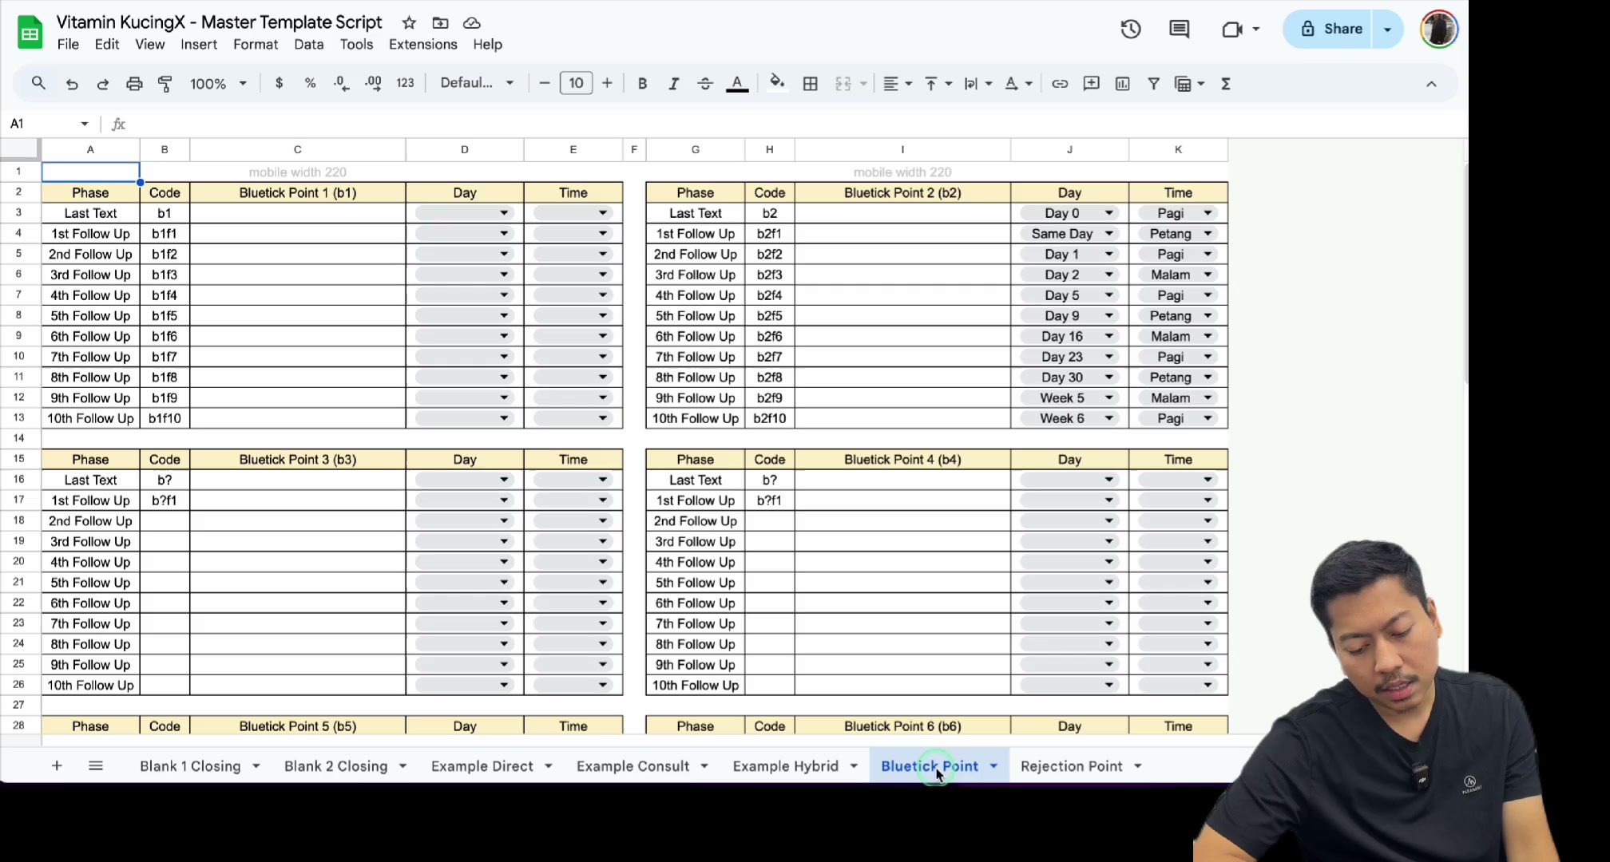Screen dimensions: 1610x862
Task: Open the File menu
Action: [68, 45]
